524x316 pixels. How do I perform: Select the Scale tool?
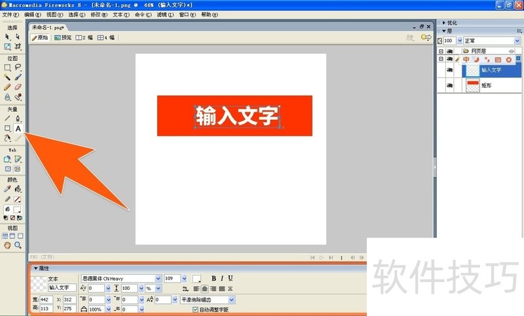[7, 46]
